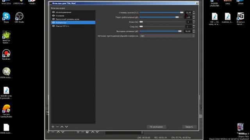250x140 pixels.
Task: Toggle visibility of Шумоподавление filter
Action: click(54, 12)
